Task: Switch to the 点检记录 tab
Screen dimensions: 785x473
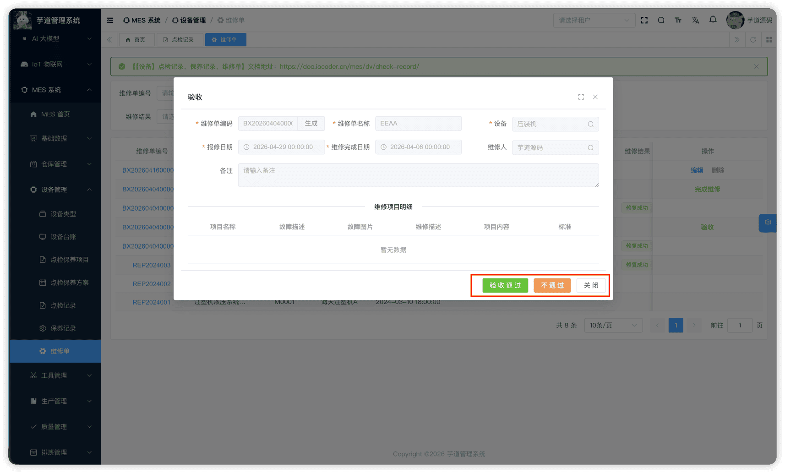Action: (x=179, y=40)
